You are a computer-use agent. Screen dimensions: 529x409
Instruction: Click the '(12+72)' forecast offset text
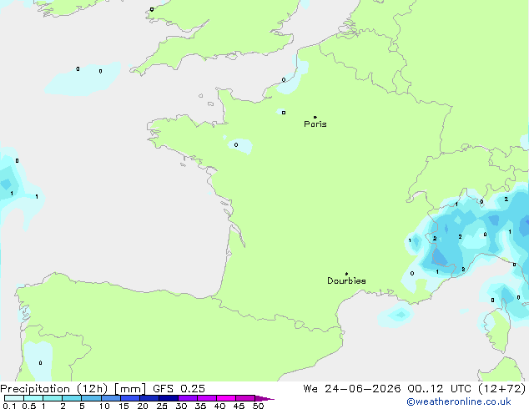tap(502, 389)
